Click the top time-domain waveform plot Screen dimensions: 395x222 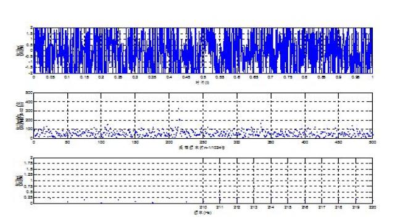[203, 51]
